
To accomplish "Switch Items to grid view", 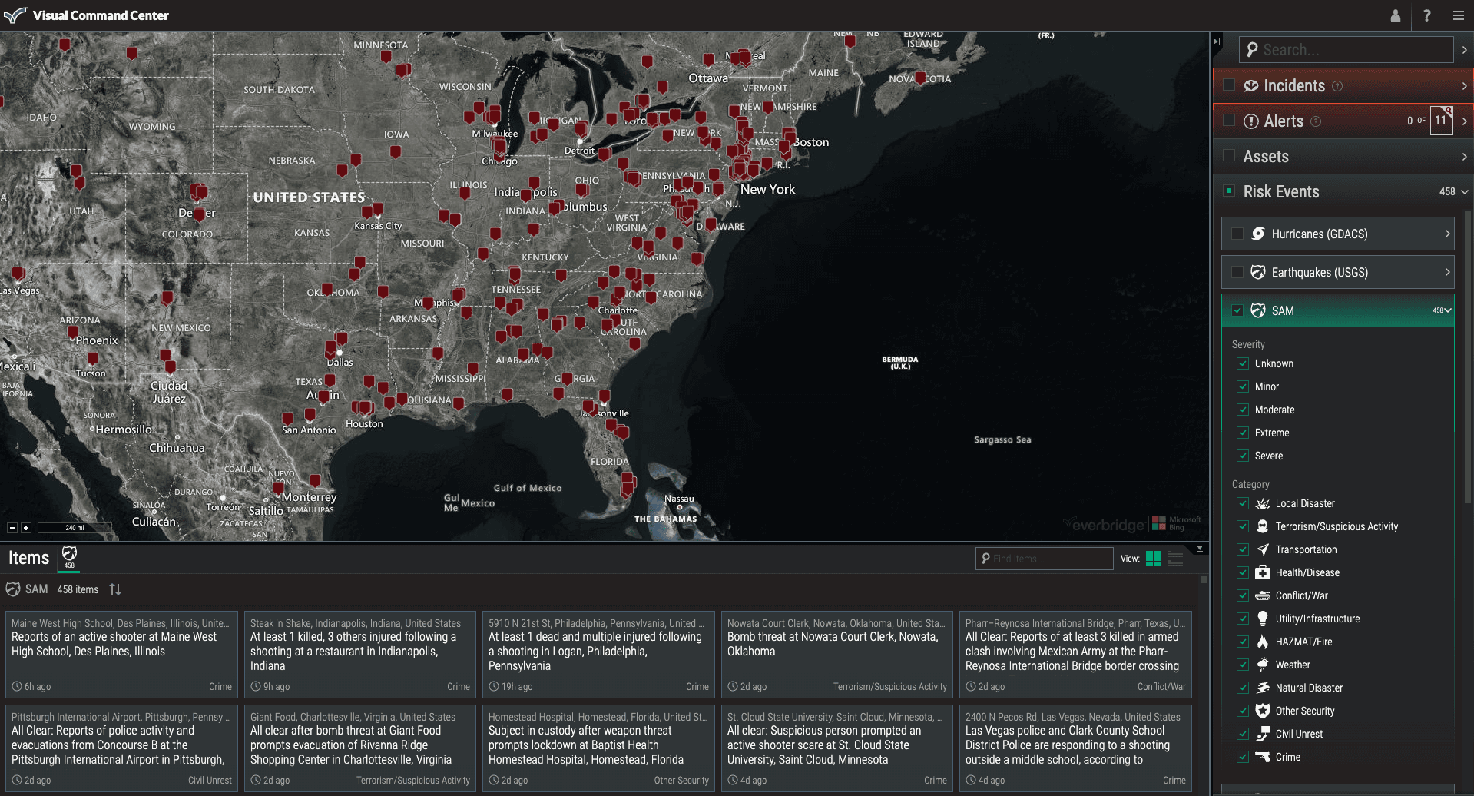I will (1154, 559).
